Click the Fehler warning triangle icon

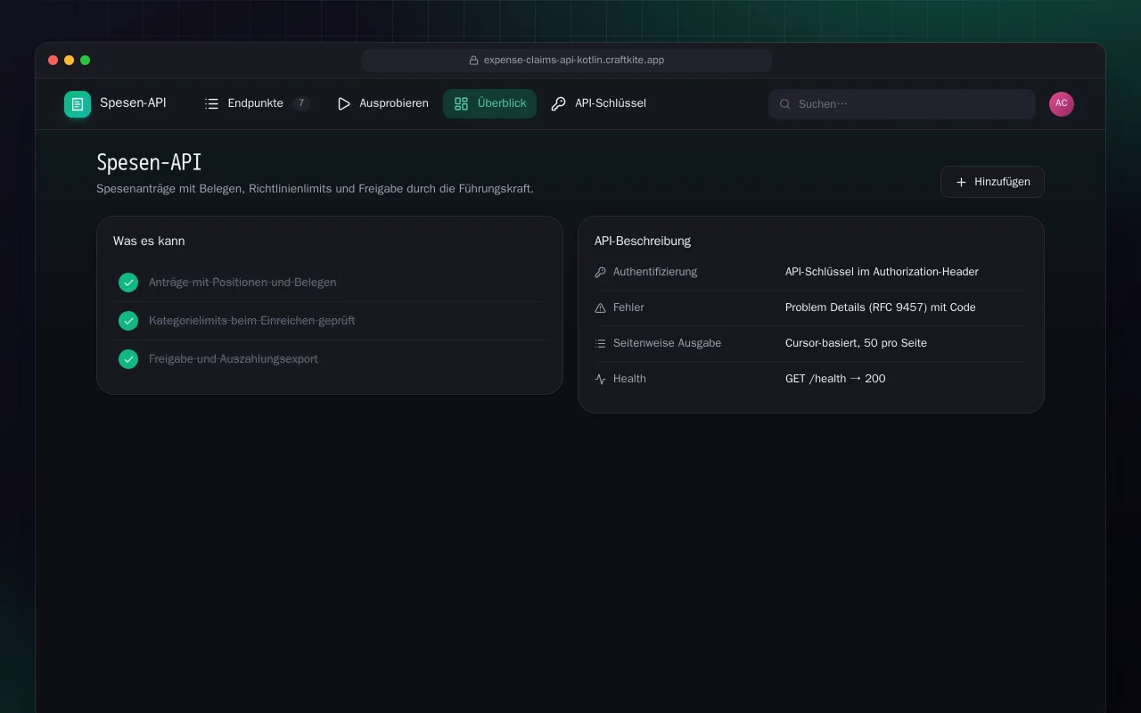click(600, 307)
